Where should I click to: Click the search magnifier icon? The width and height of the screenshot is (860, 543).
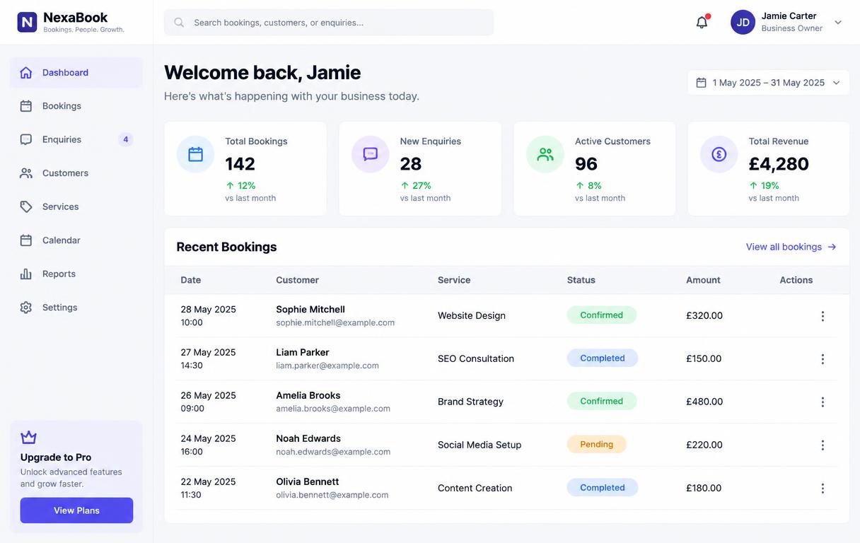click(179, 23)
